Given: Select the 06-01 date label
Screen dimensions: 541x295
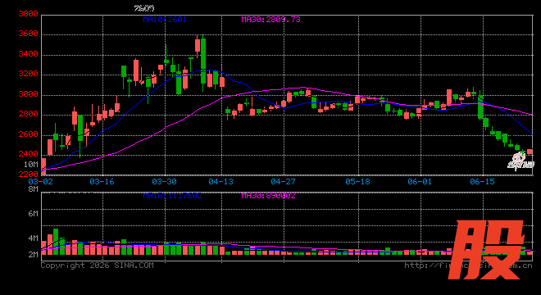Looking at the screenshot, I should (420, 182).
